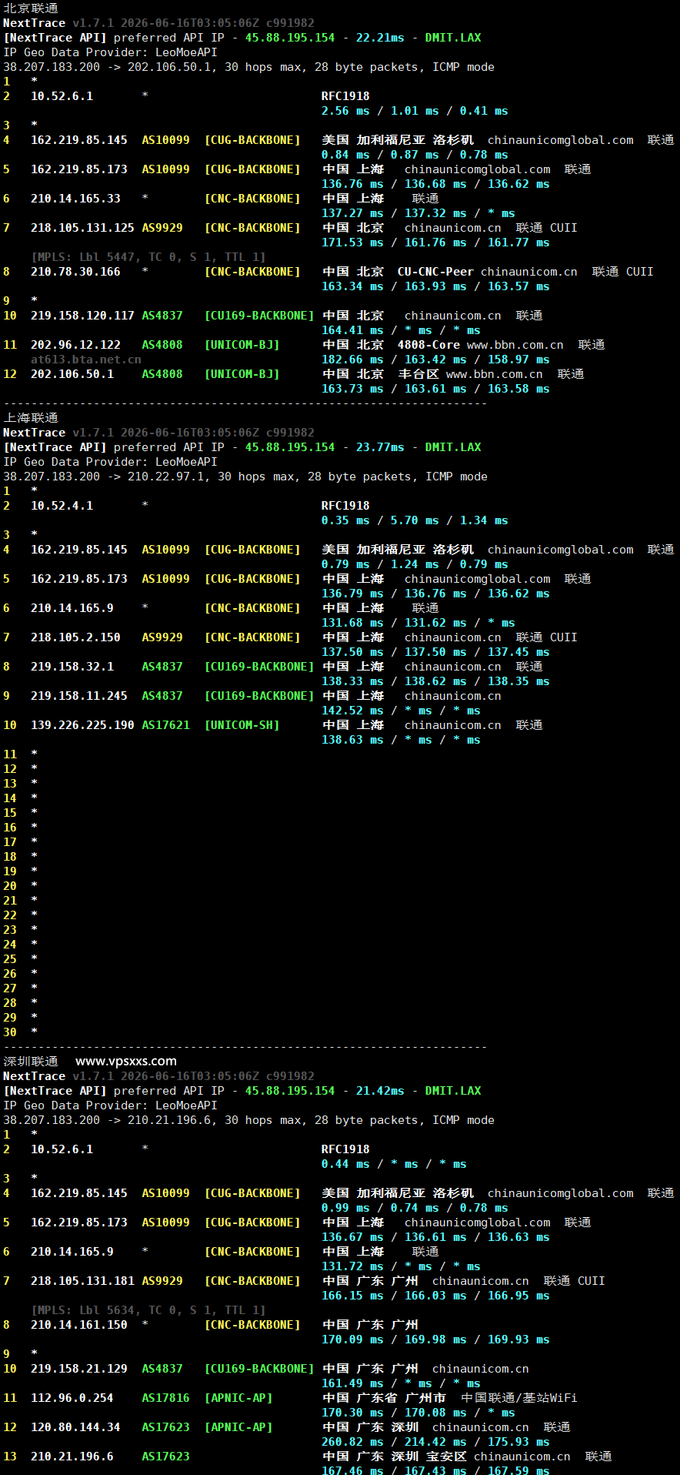
Task: Click IP address 202.96.12.122
Action: [x=75, y=345]
